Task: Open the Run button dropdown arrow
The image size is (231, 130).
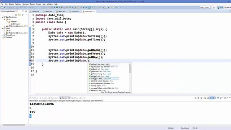Action: [59, 7]
